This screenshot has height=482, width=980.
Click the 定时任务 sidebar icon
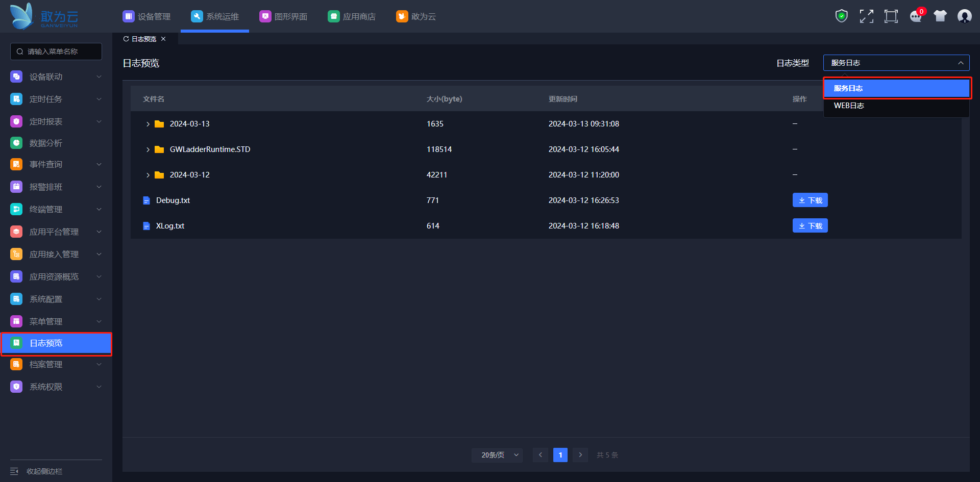tap(16, 99)
